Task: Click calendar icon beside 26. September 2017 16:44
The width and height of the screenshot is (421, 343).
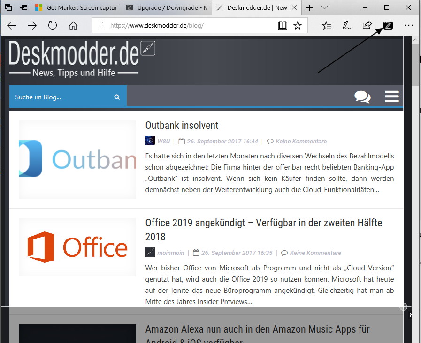Action: (182, 141)
